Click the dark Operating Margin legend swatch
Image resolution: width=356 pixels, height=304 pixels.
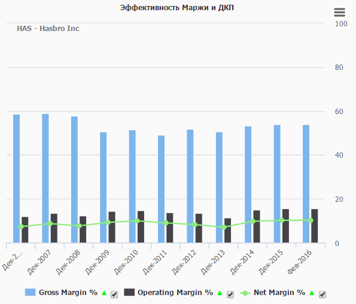pos(129,292)
